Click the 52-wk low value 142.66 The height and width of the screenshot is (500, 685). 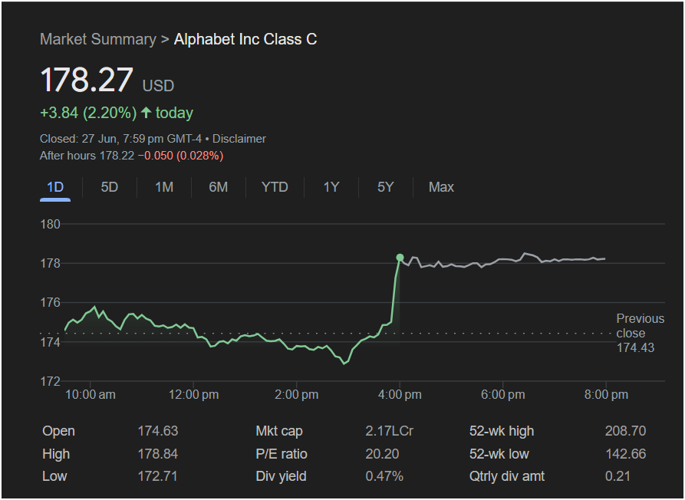click(625, 454)
